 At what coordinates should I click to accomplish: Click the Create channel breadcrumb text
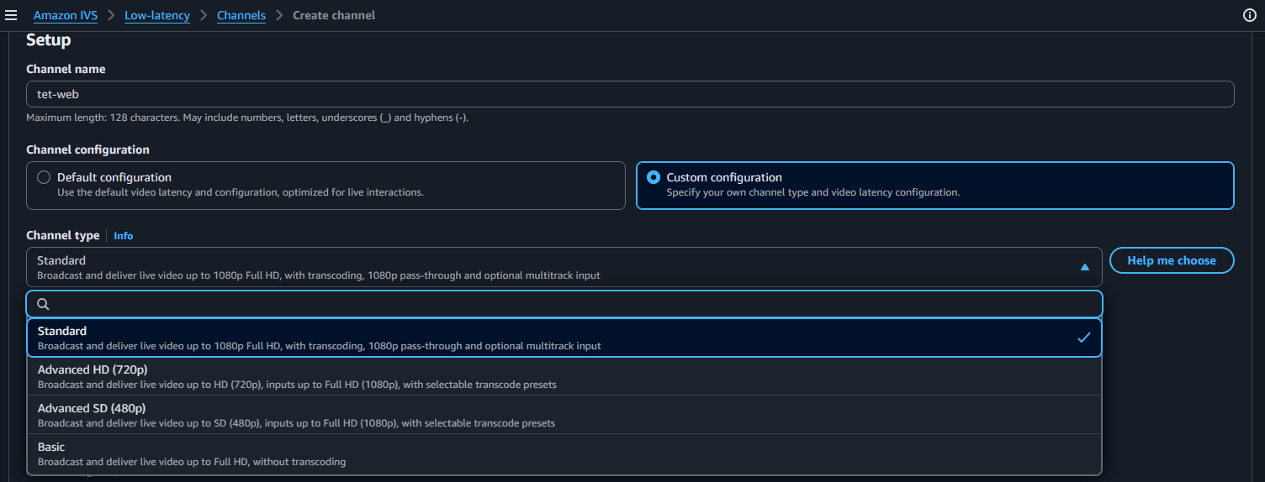[334, 15]
